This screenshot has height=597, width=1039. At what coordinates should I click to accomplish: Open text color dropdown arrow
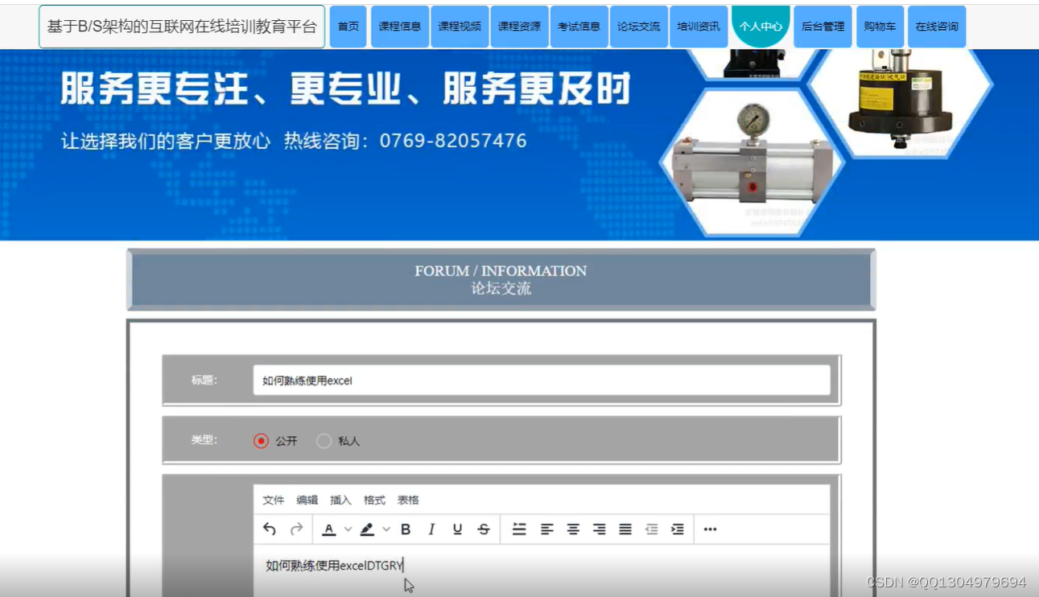tap(348, 529)
